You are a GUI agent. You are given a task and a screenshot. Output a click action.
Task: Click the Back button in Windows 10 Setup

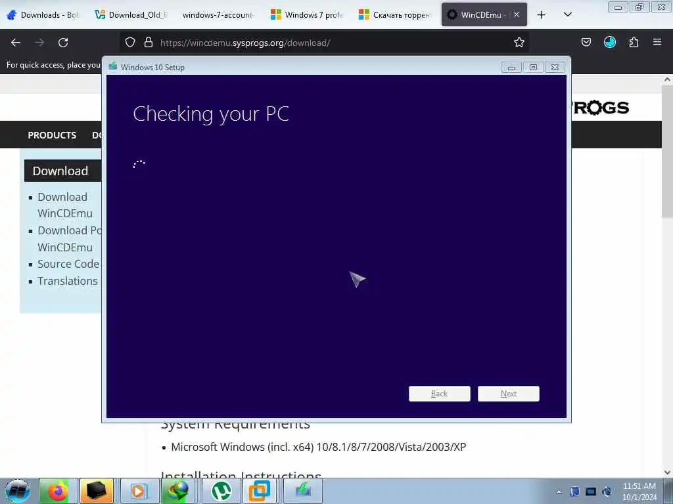point(439,394)
